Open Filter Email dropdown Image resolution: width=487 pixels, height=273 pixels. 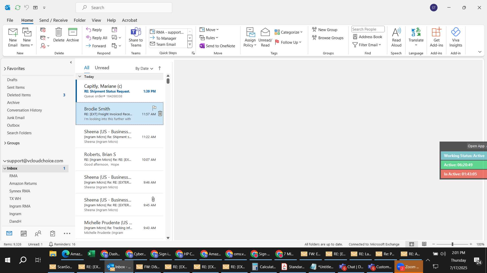point(367,45)
